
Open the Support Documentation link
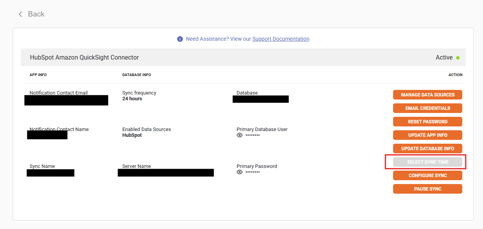281,39
